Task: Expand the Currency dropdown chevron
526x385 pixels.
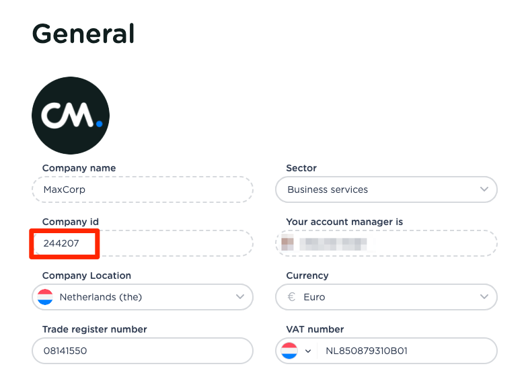Action: coord(484,297)
